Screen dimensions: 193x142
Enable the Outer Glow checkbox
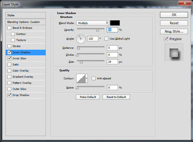9,89
